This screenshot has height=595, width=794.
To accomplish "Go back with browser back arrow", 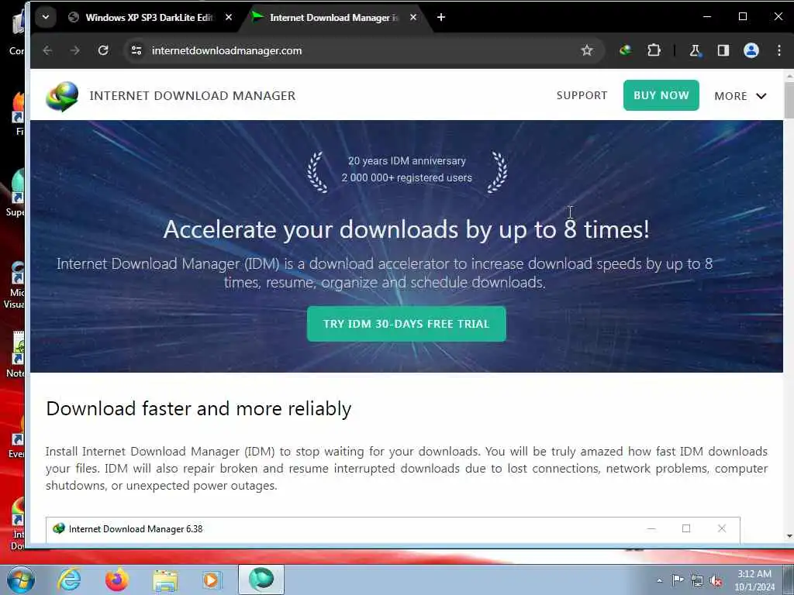I will pos(47,50).
